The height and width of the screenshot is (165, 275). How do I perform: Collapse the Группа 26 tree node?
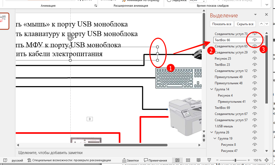coord(212,132)
